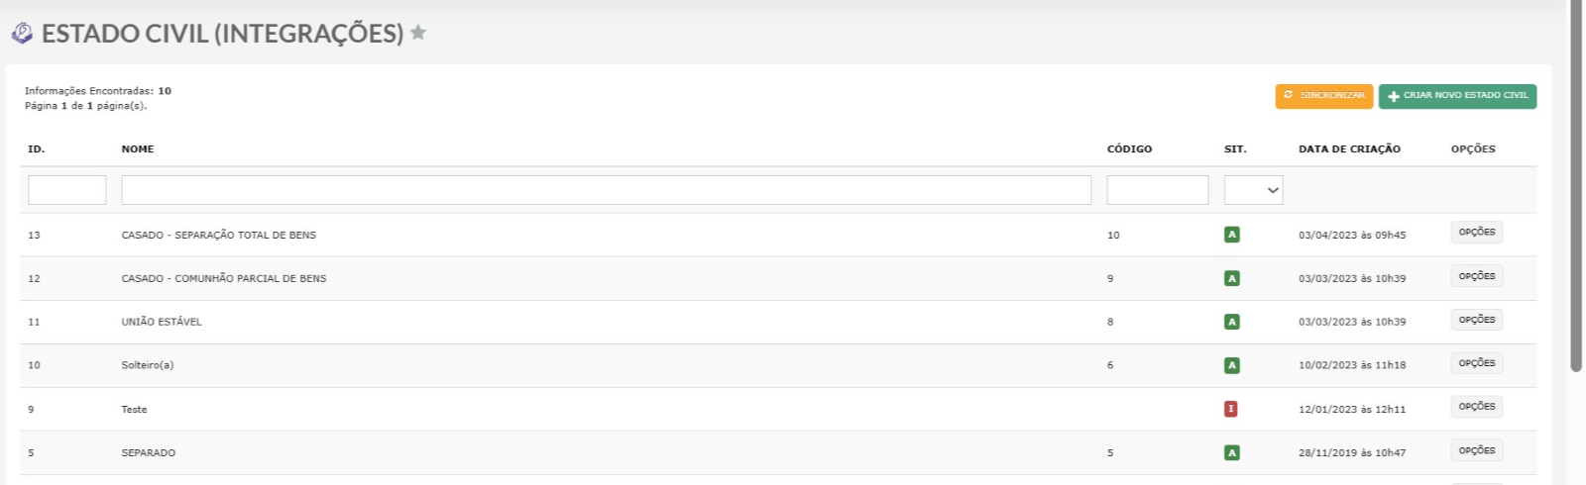Click the favorite star next to title

coord(418,33)
